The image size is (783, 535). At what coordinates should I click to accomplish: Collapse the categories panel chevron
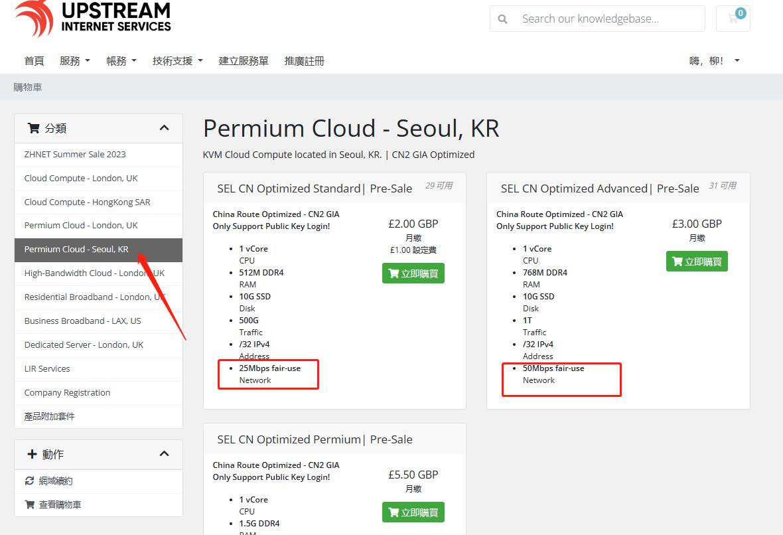coord(164,128)
